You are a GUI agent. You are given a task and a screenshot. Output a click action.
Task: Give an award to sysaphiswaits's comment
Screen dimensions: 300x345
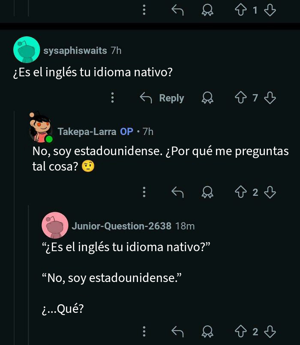(x=207, y=98)
